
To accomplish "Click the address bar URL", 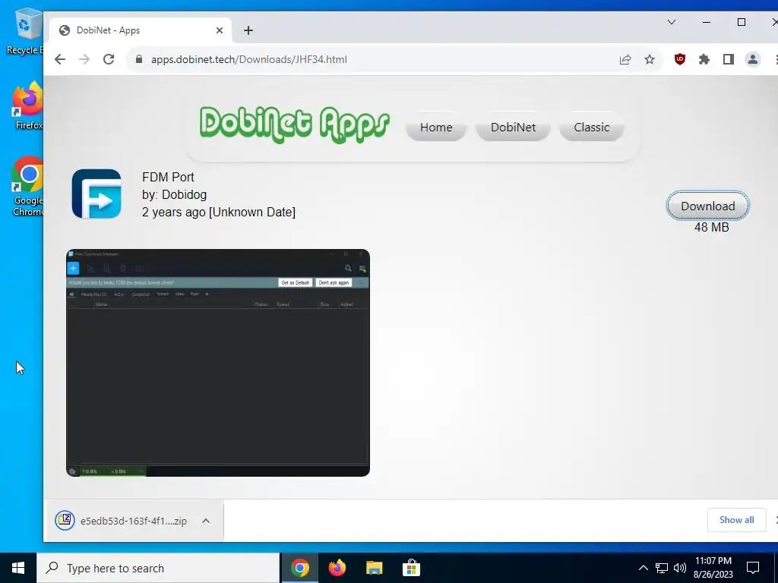I will (249, 59).
